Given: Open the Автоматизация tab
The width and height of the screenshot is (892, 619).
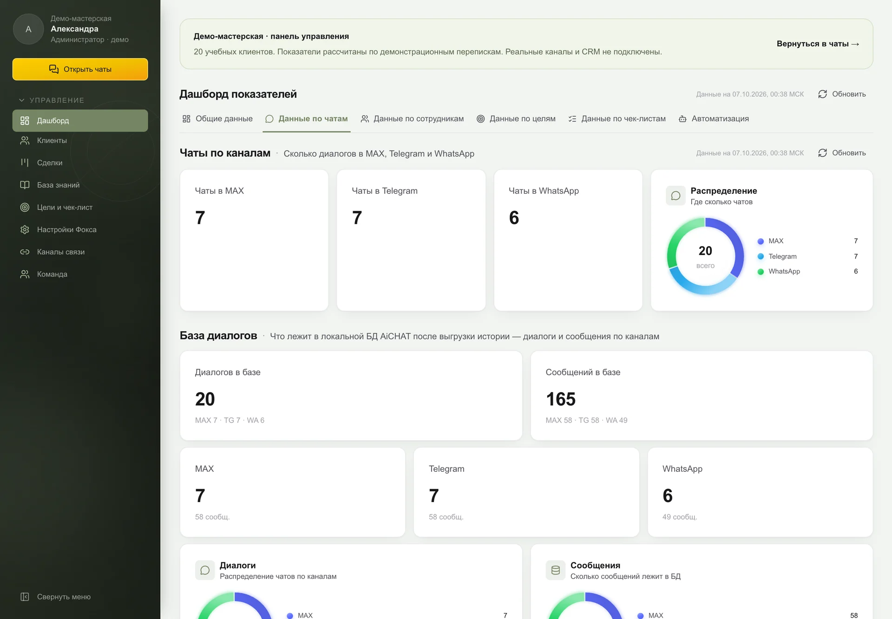Looking at the screenshot, I should pyautogui.click(x=714, y=119).
